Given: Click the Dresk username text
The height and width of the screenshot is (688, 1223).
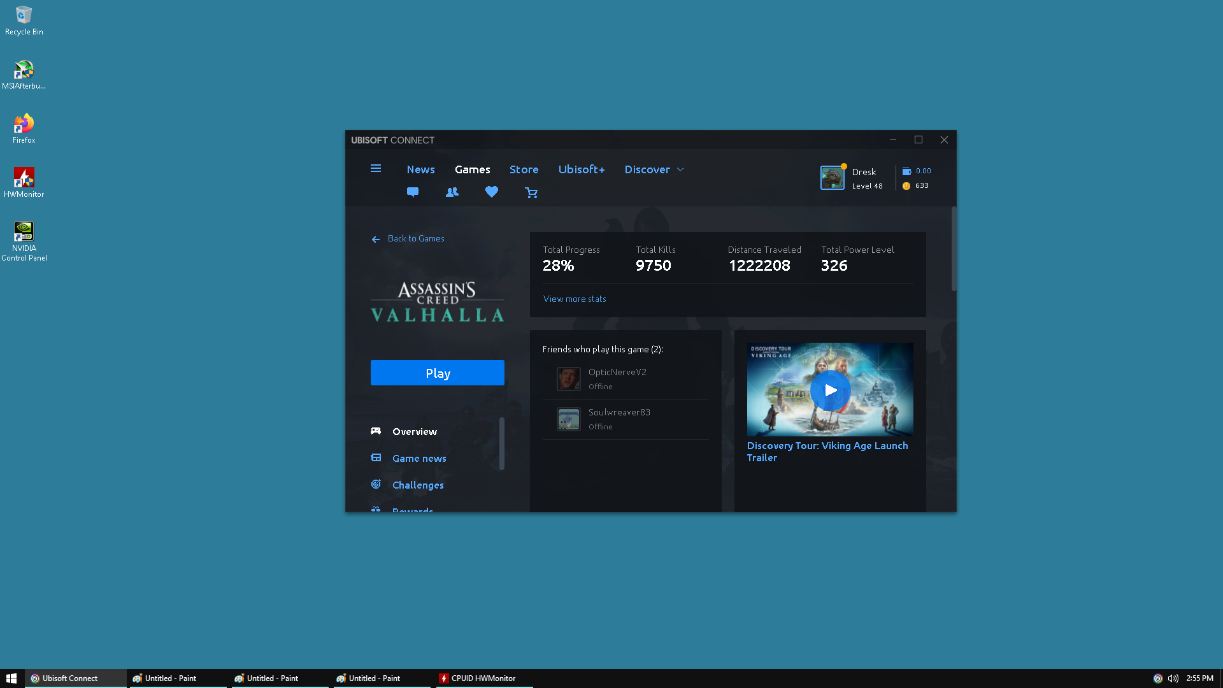Looking at the screenshot, I should click(x=864, y=172).
